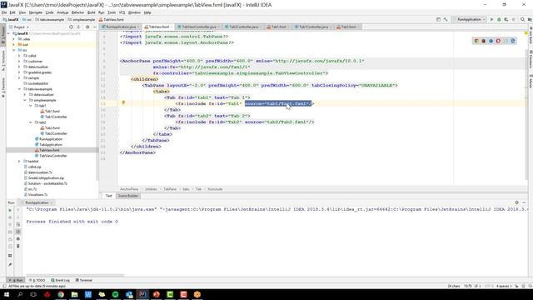Open preview in Firefox browser icon
This screenshot has height=300, width=533.
[483, 41]
